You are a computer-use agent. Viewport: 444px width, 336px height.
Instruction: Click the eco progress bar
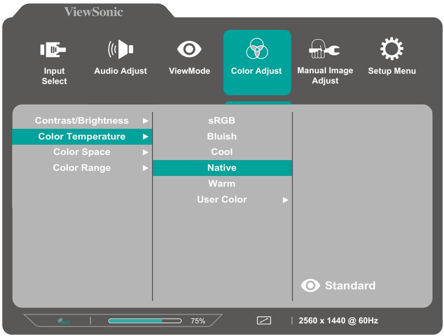click(x=145, y=321)
